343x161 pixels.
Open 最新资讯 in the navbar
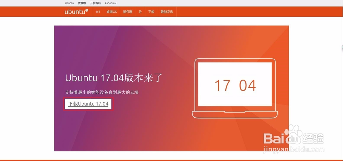(167, 12)
